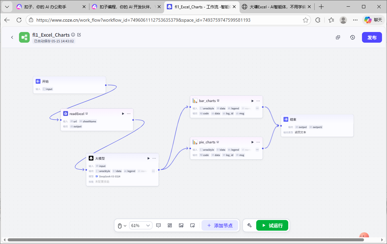The width and height of the screenshot is (387, 244).
Task: Click the 添加节点 add node button
Action: 220,225
